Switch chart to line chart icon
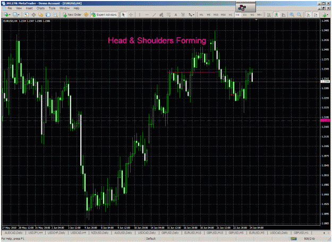Viewport: 332px width, 242px height. tap(284, 15)
